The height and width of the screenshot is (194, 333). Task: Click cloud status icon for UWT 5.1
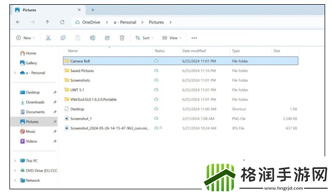click(x=156, y=89)
